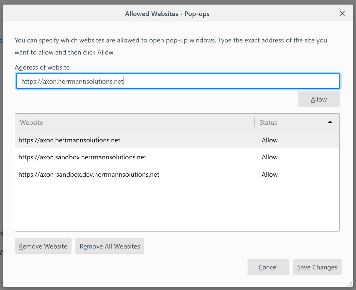Click the typed URL text in the address field
This screenshot has height=290, width=356.
[71, 81]
